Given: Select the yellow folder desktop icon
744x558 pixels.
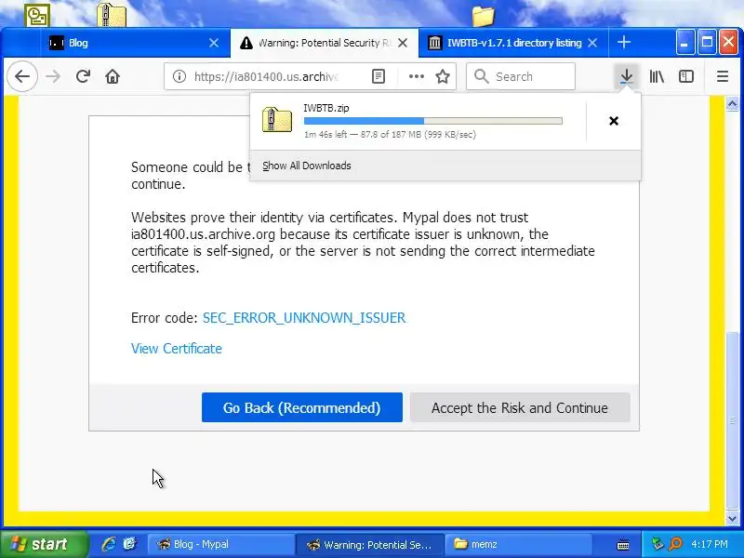Looking at the screenshot, I should (483, 16).
